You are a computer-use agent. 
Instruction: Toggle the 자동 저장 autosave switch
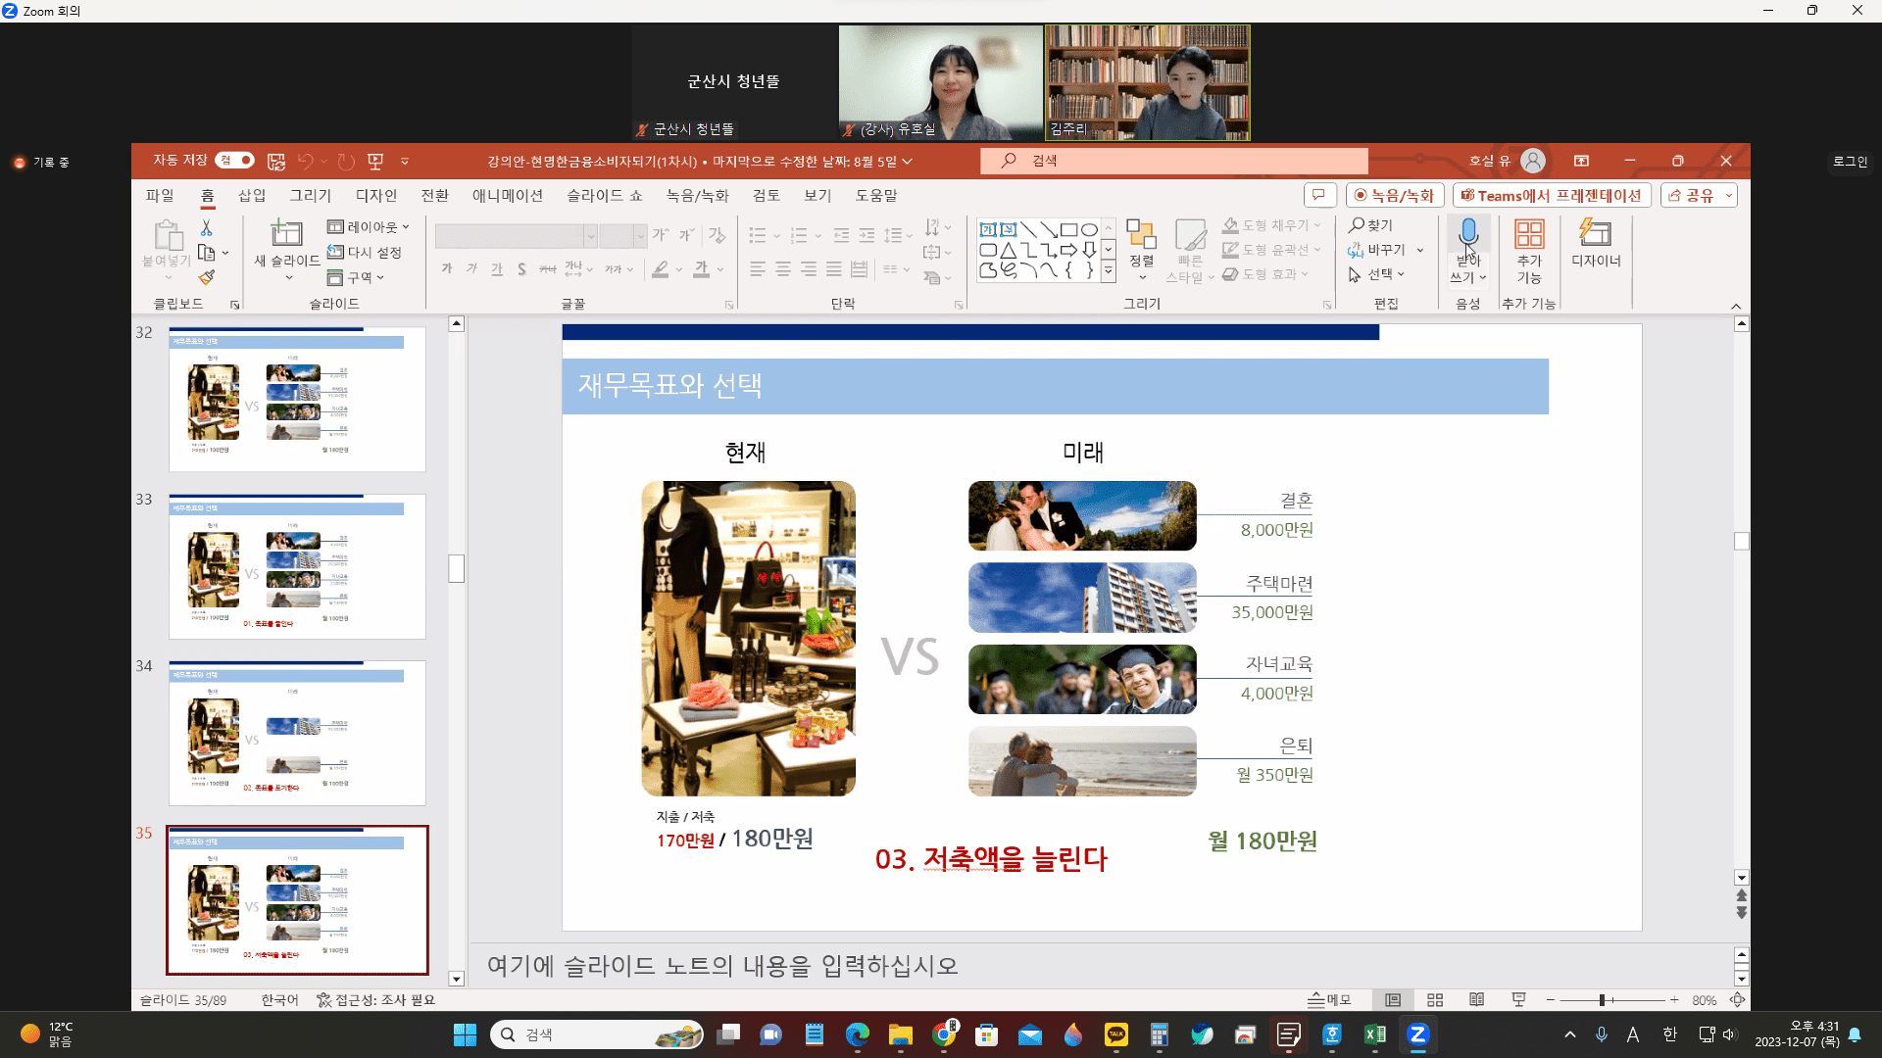(x=235, y=160)
